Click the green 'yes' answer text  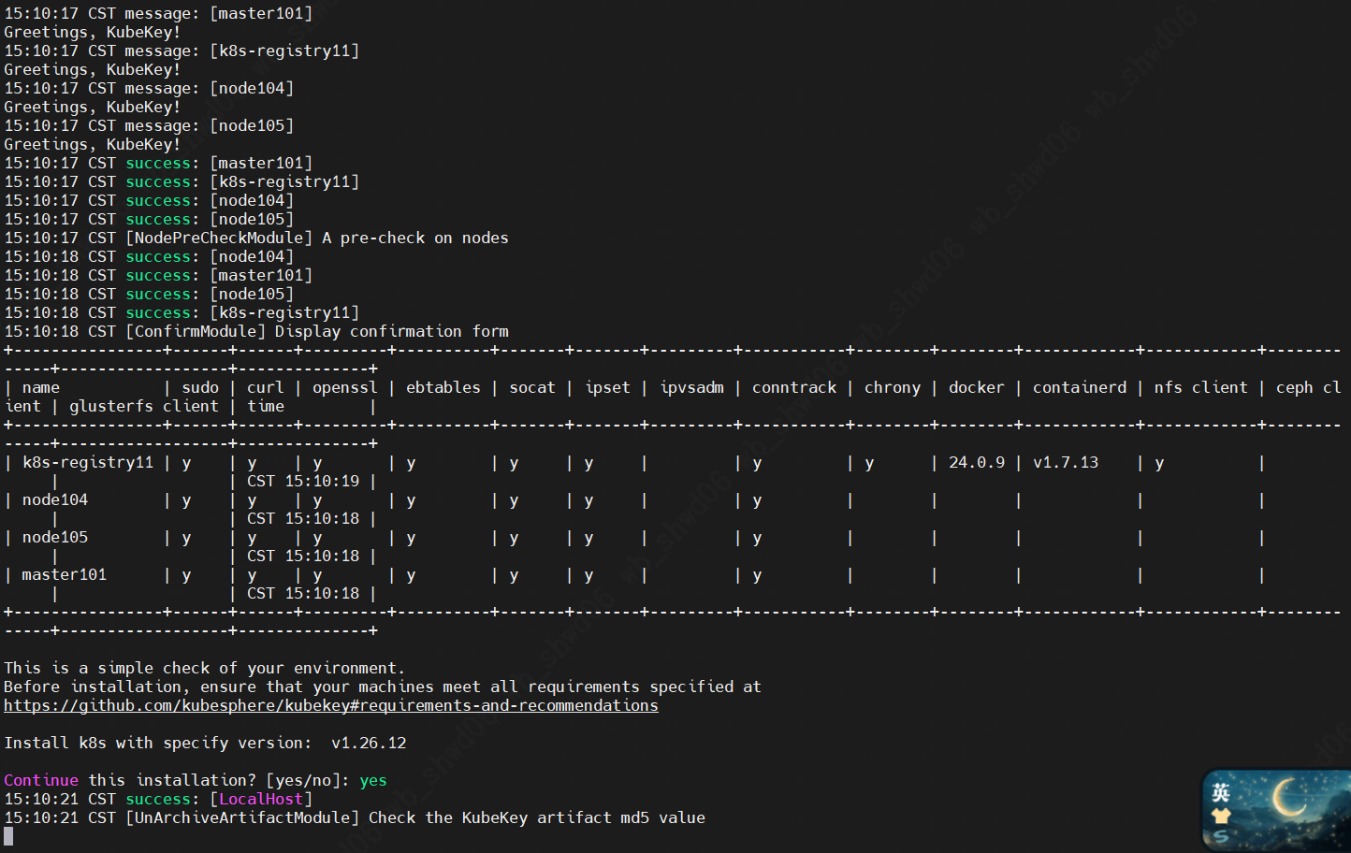[x=373, y=780]
